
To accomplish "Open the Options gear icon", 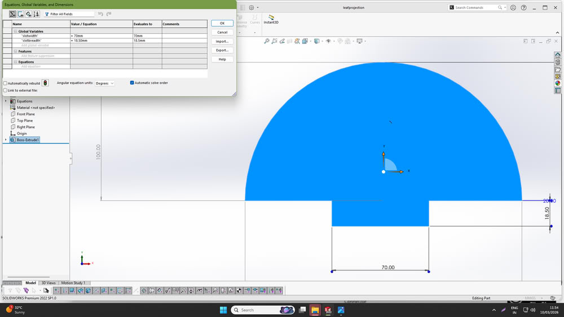I will click(x=252, y=7).
